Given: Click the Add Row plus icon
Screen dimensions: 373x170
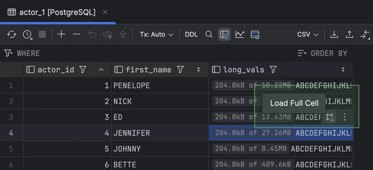Looking at the screenshot, I should (x=61, y=35).
